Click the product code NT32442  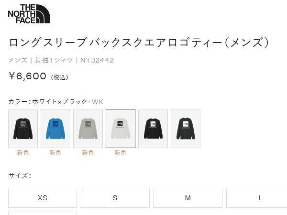point(97,60)
